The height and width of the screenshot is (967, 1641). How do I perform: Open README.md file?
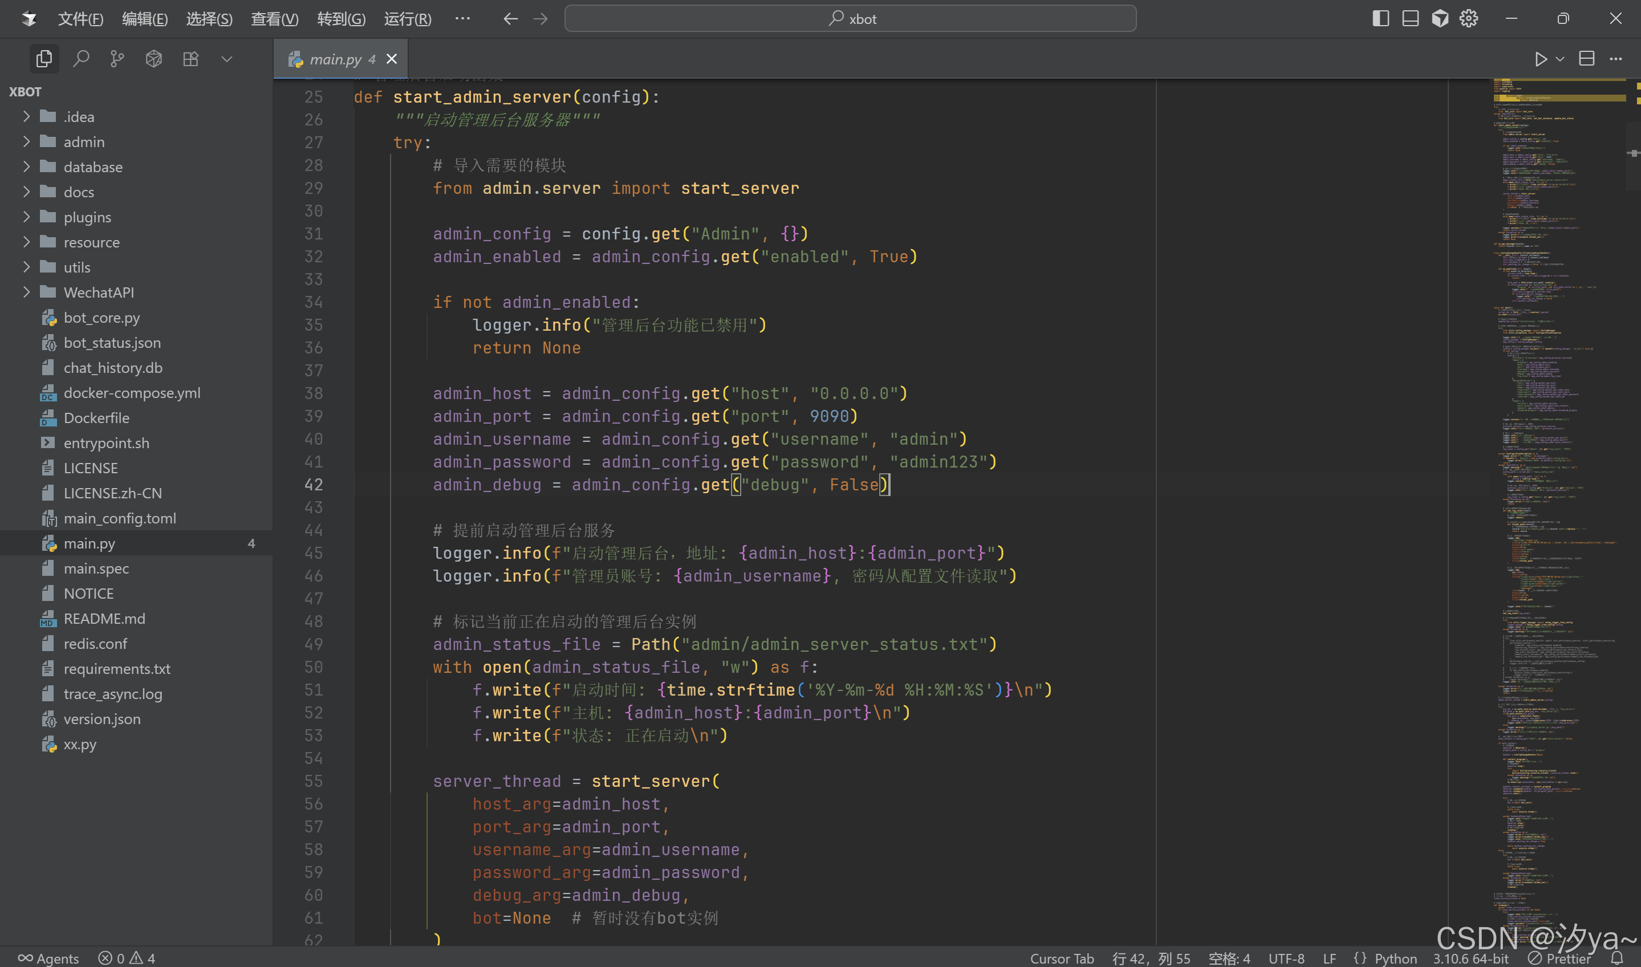click(x=136, y=619)
